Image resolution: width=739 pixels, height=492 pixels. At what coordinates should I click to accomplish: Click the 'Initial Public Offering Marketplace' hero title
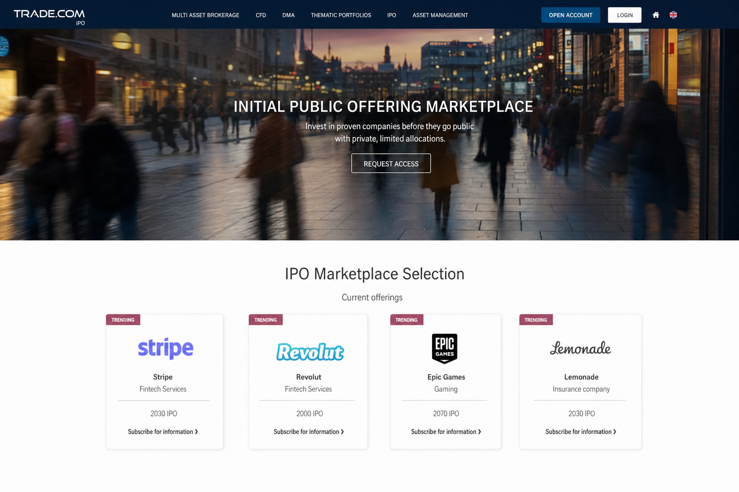[x=383, y=106]
